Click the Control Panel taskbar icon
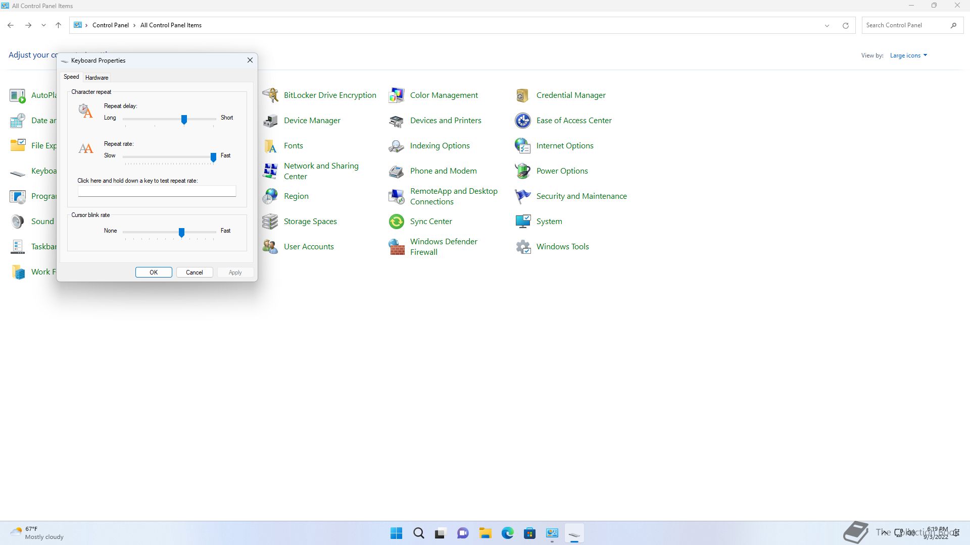Image resolution: width=970 pixels, height=545 pixels. click(x=552, y=533)
